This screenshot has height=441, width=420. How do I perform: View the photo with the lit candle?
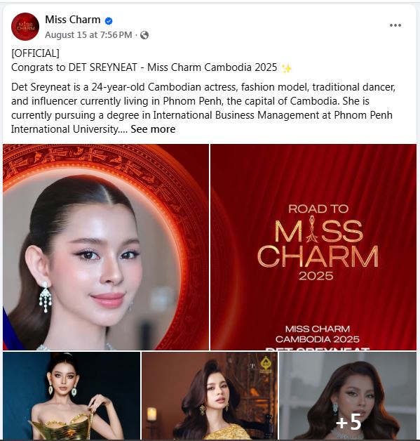[x=210, y=395]
